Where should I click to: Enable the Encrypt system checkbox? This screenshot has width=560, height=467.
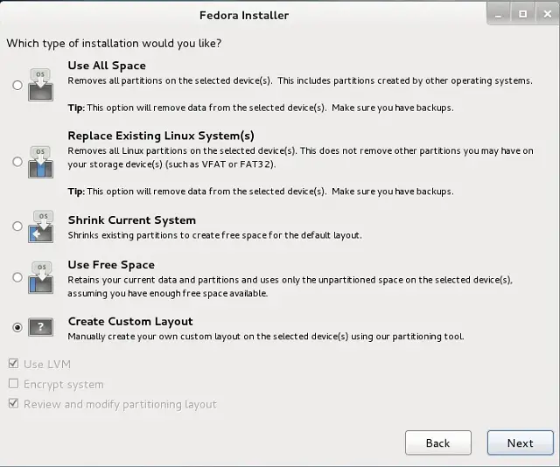14,383
